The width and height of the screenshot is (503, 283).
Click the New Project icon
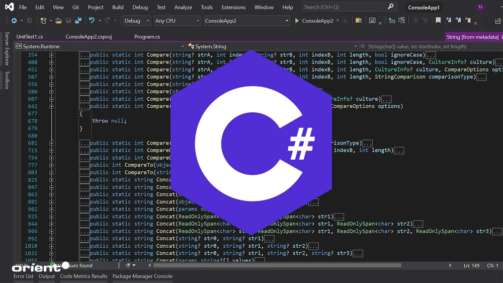click(44, 21)
